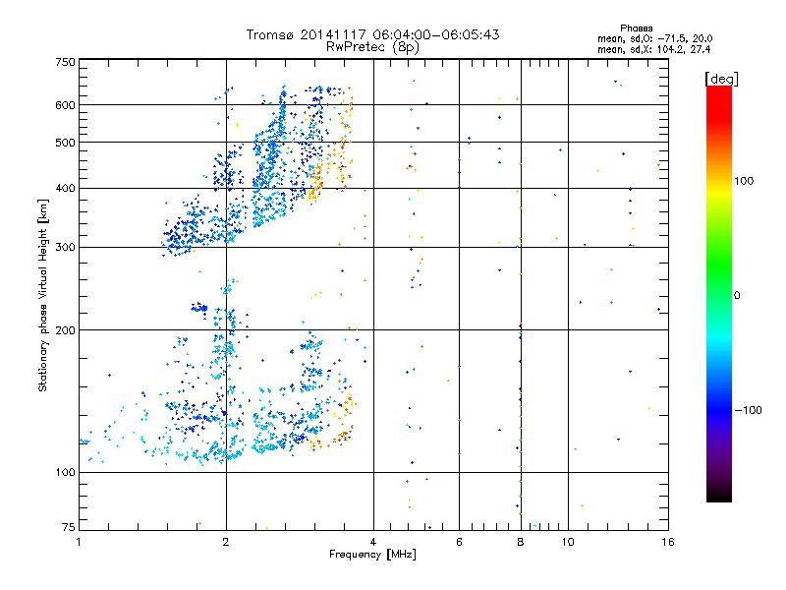Screen dimensions: 786x590
Task: Click the y-axis label '300'
Action: pos(65,248)
